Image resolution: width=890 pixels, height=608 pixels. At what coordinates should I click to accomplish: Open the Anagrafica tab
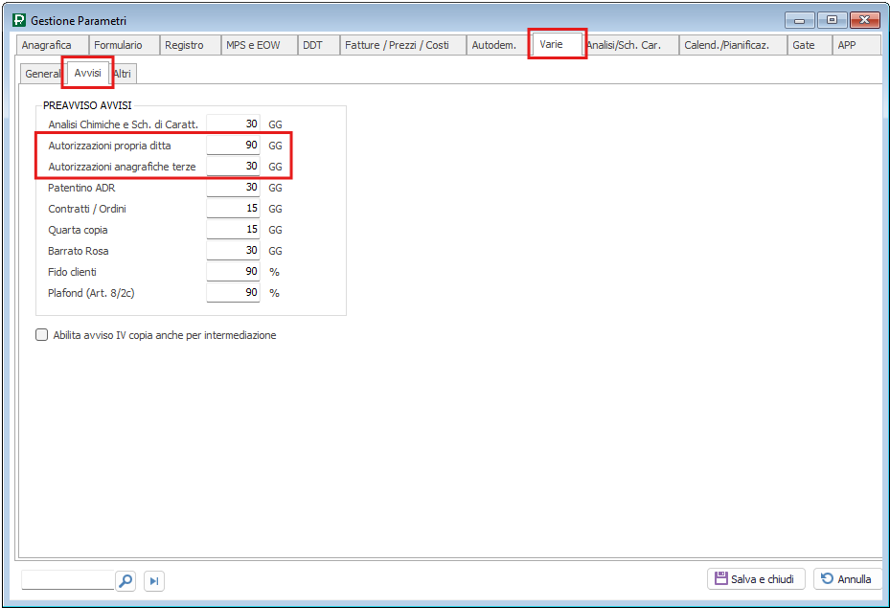(x=47, y=45)
